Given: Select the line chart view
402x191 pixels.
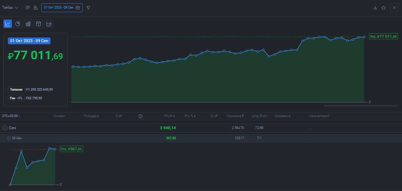Looking at the screenshot, I should (8, 24).
